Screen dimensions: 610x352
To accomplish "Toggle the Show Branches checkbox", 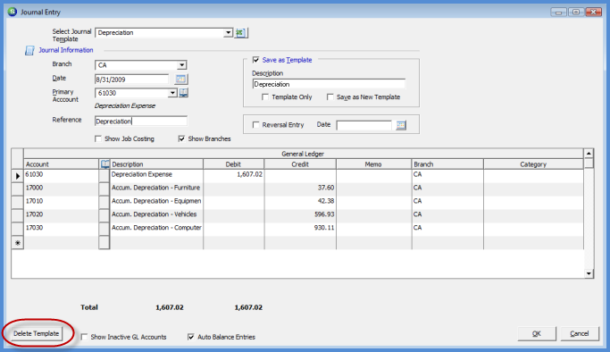I will [181, 138].
